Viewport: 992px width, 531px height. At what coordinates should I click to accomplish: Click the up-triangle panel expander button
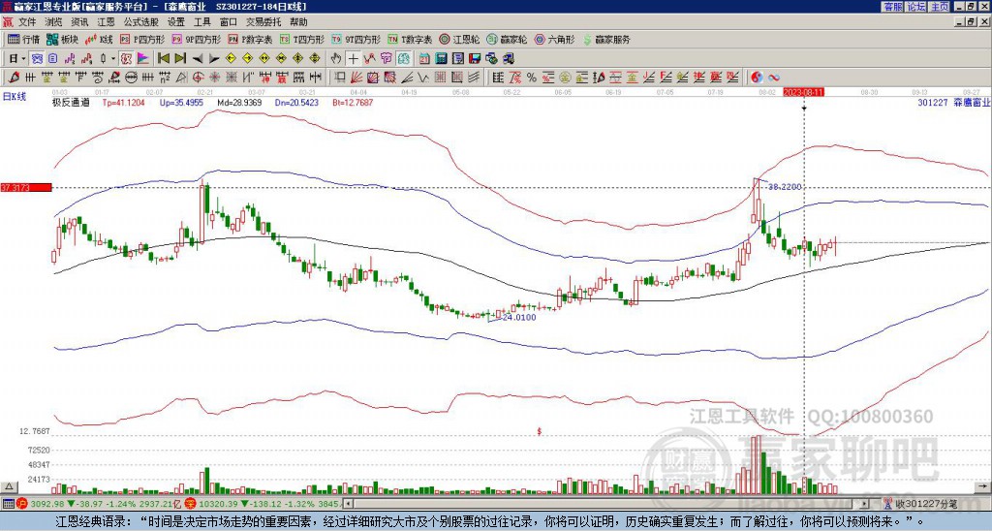8,486
